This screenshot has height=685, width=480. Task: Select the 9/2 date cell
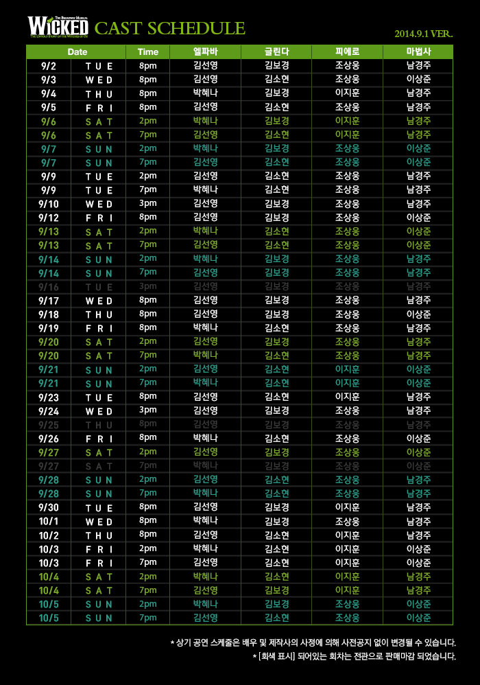click(49, 66)
